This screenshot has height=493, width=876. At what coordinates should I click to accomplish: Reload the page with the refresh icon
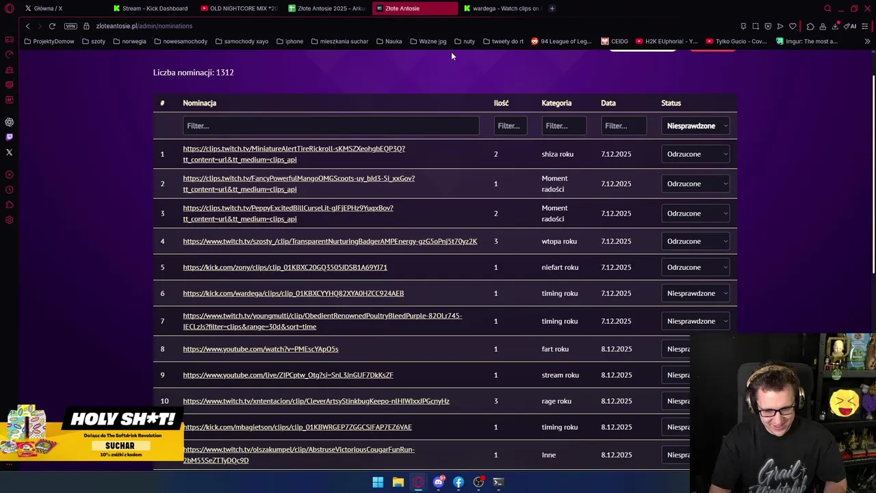pos(52,26)
